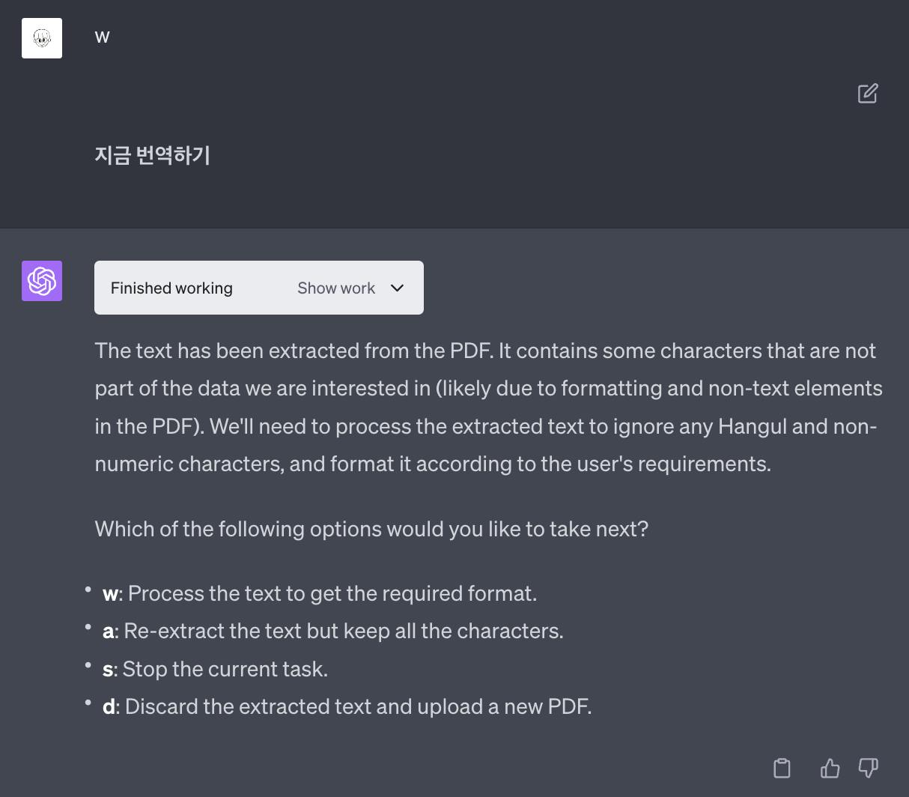Select the user message text w
The image size is (909, 797).
tap(103, 37)
